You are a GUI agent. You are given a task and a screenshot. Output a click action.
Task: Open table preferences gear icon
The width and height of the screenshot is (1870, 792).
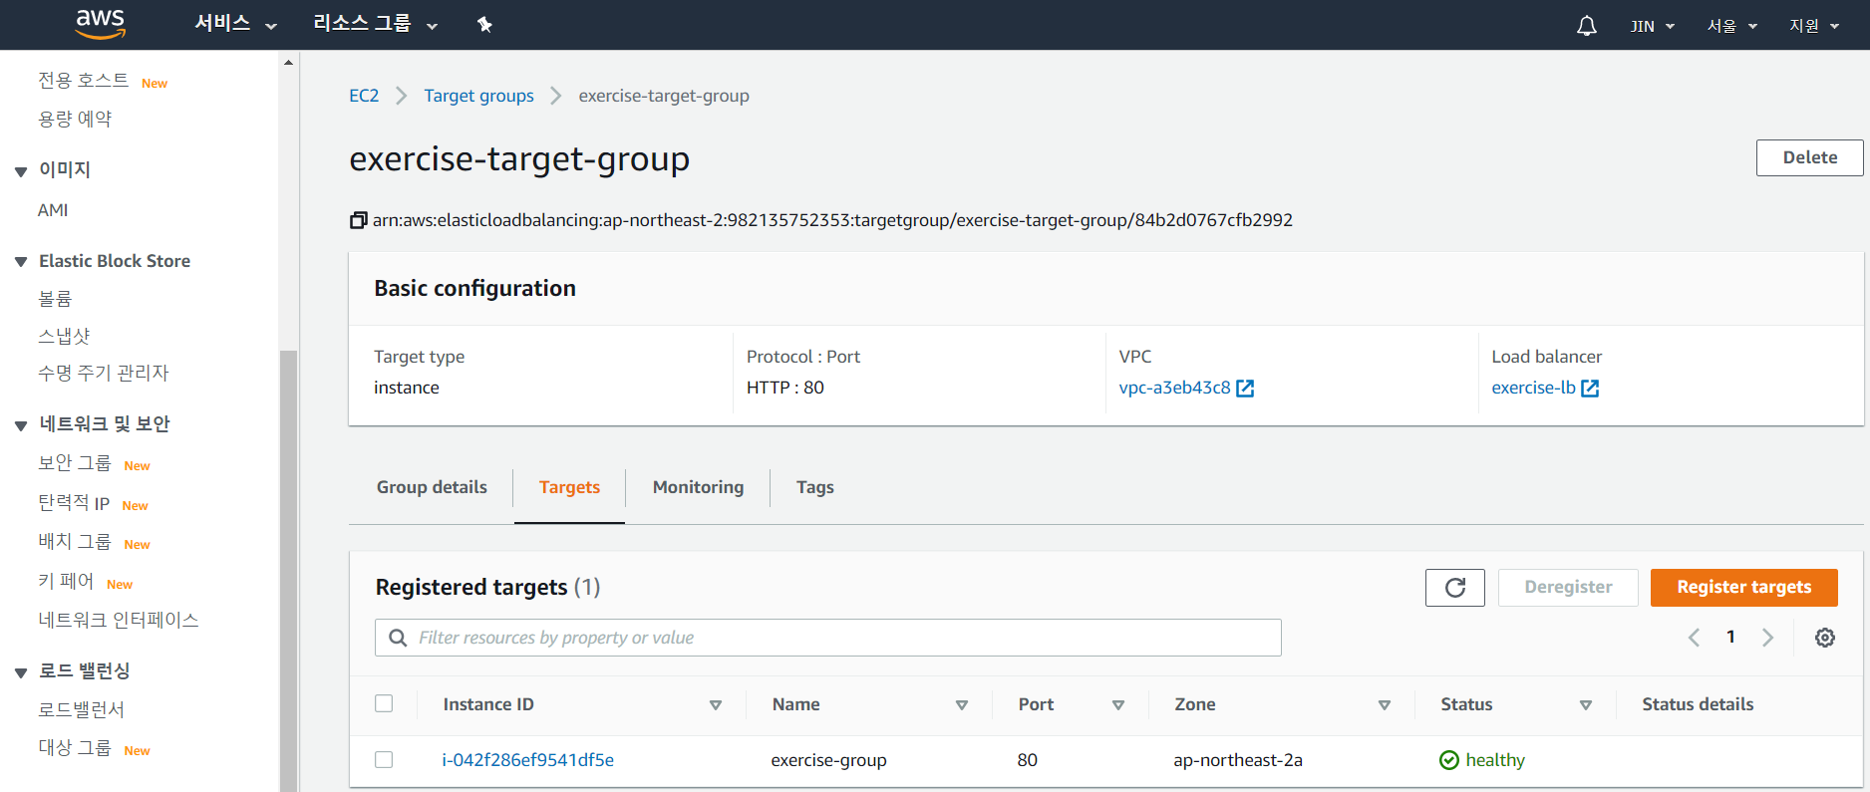(x=1824, y=638)
